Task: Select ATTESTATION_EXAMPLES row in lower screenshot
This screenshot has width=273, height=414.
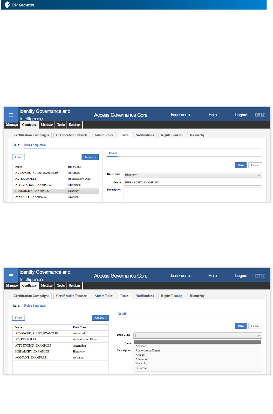Action: click(61, 346)
